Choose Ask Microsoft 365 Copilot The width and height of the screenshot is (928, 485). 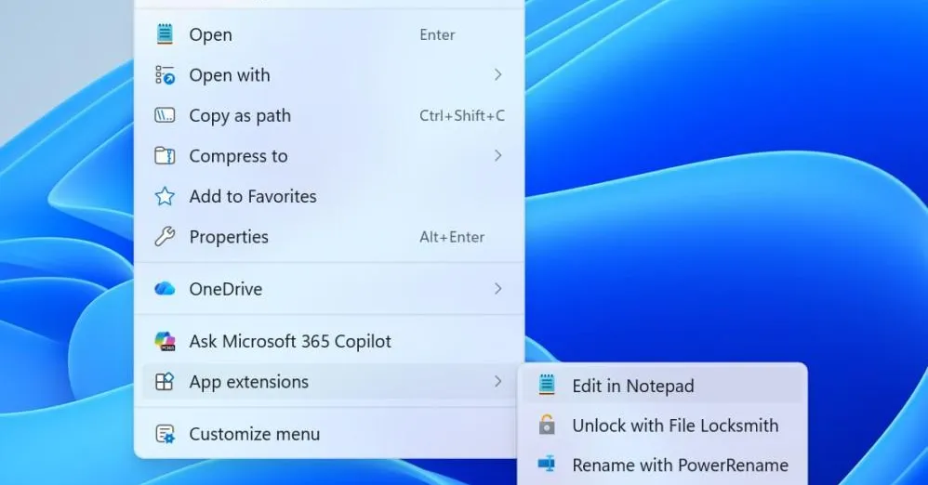329,341
